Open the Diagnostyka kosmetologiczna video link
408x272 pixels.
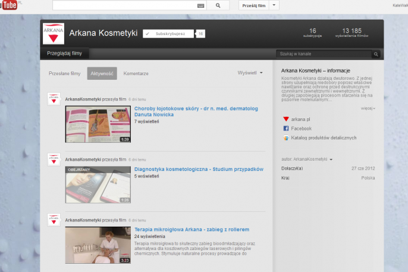tap(198, 169)
